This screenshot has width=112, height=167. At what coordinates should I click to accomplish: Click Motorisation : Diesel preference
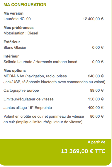21,33
